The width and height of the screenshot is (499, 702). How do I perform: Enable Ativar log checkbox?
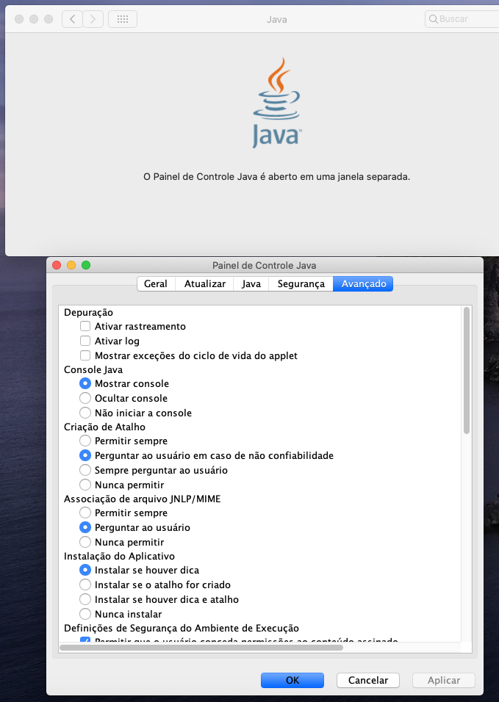tap(85, 341)
